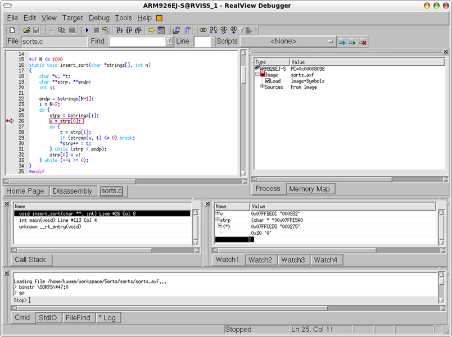Select the int main(void) Line #113 stack frame
The height and width of the screenshot is (337, 452).
[x=102, y=220]
